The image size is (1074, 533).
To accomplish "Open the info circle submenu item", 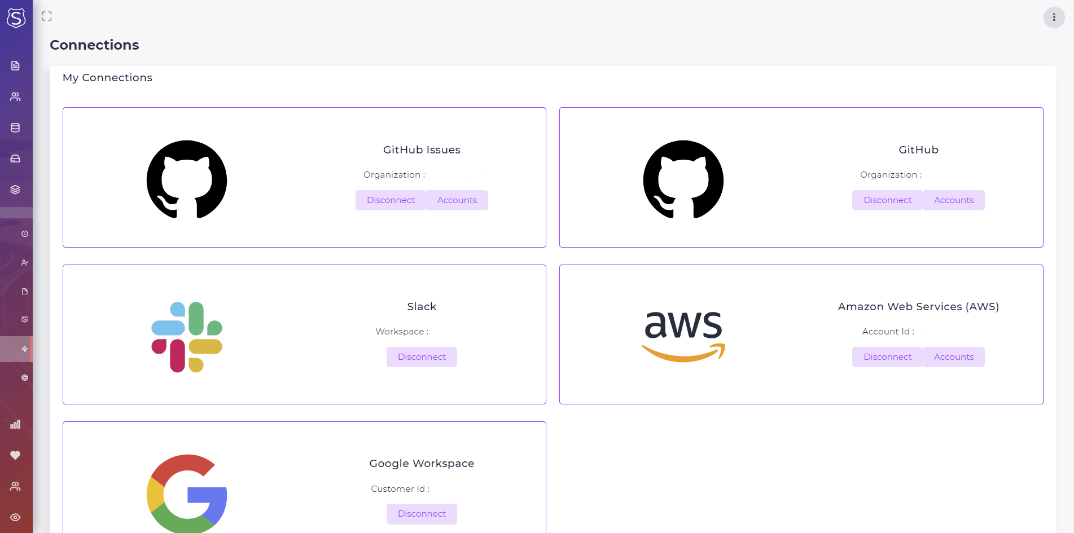I will coord(25,234).
